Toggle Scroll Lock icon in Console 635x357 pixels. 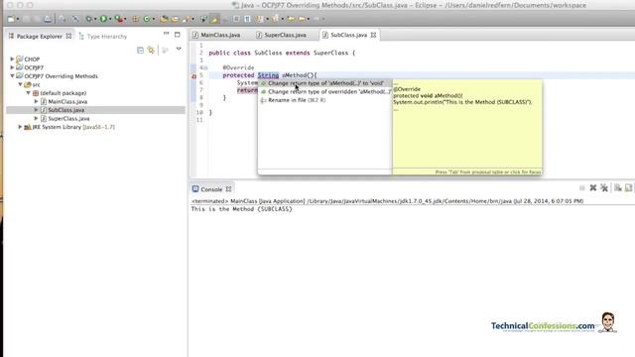click(628, 187)
